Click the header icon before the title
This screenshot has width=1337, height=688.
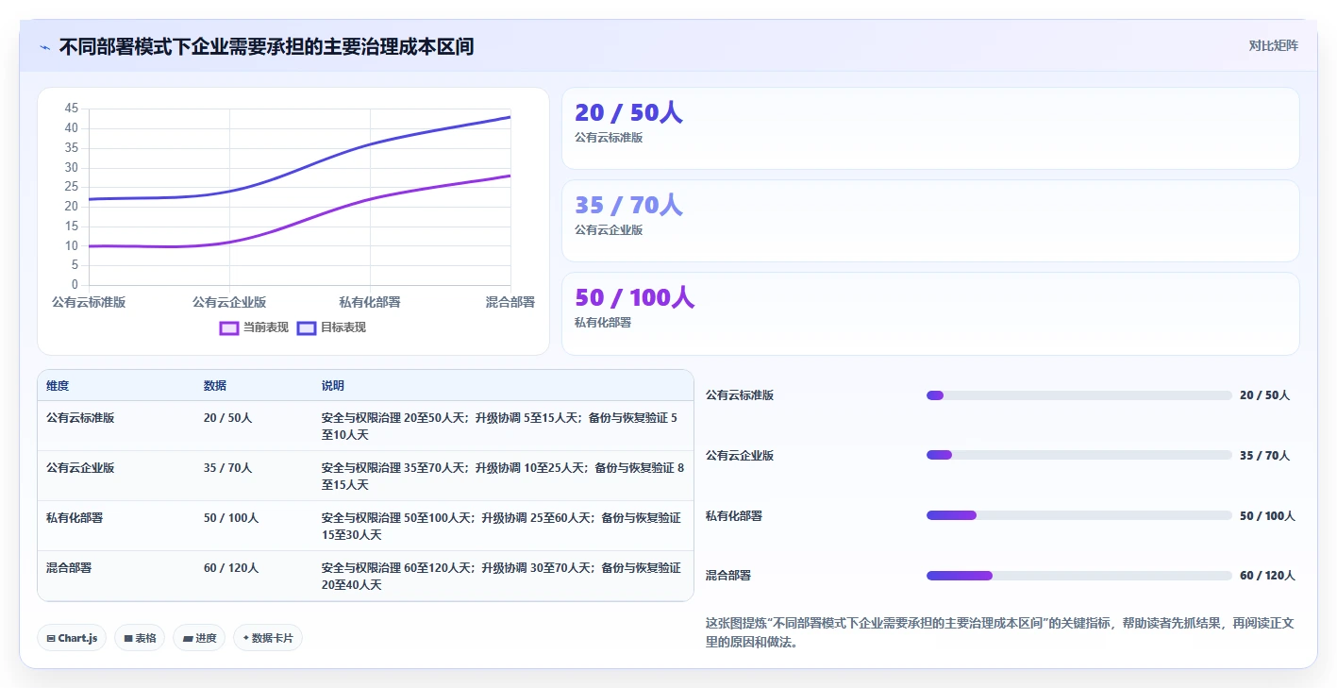pos(45,46)
